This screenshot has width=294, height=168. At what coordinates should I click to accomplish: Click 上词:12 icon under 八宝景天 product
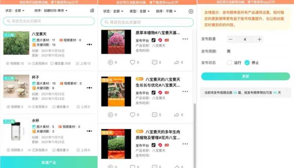(78, 63)
